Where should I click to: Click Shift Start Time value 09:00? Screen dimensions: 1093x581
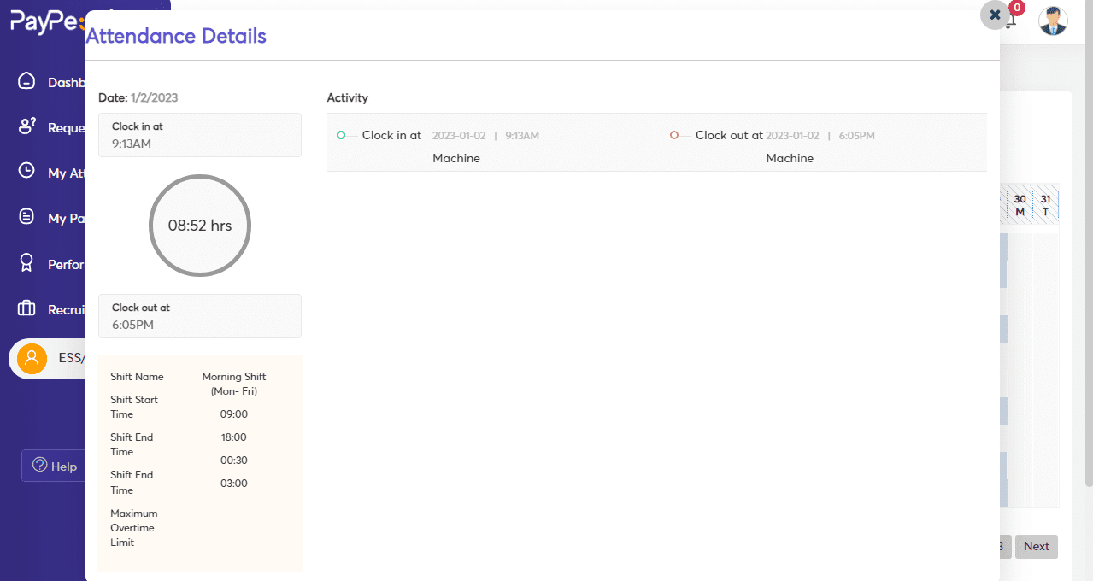click(234, 414)
